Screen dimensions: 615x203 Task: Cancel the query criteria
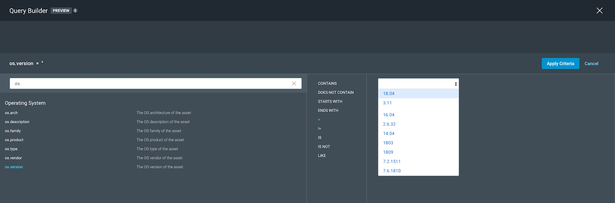(591, 63)
